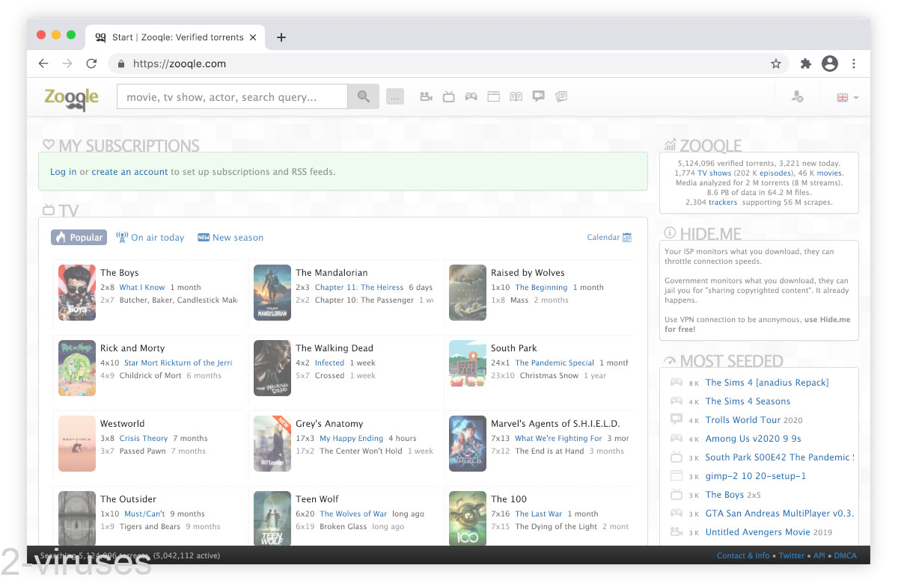Viewport: 898px width, 583px height.
Task: Select the Start | Zooqle browser tab
Action: 174,37
